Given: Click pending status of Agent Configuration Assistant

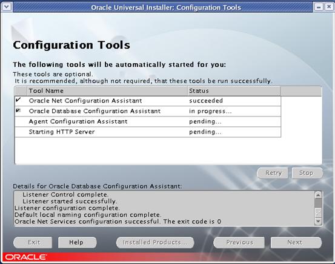Looking at the screenshot, I should pos(234,121).
